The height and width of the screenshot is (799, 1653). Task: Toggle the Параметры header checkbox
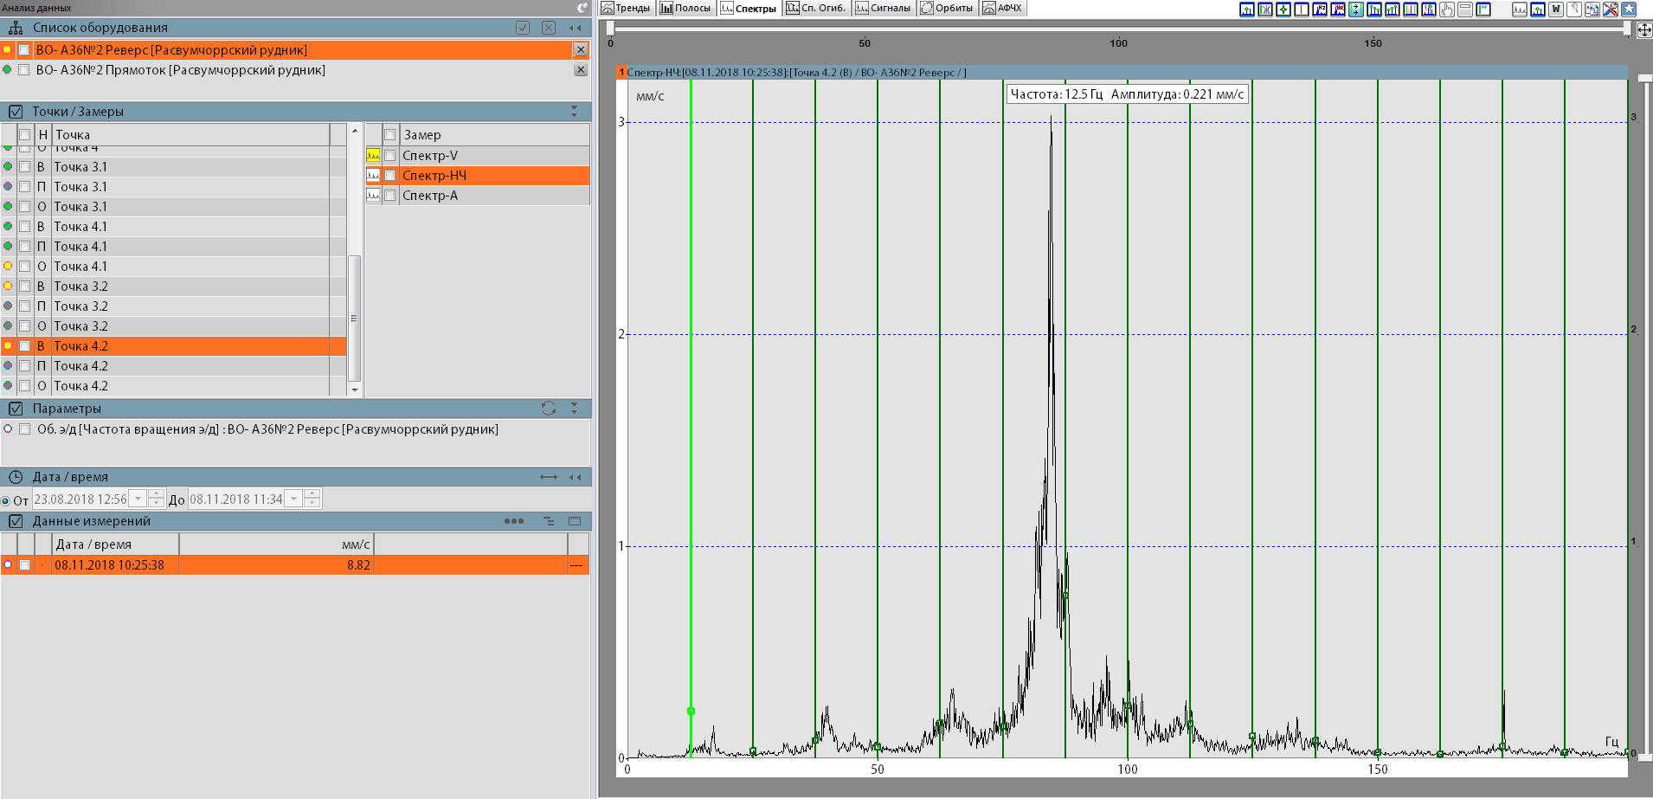(x=16, y=409)
